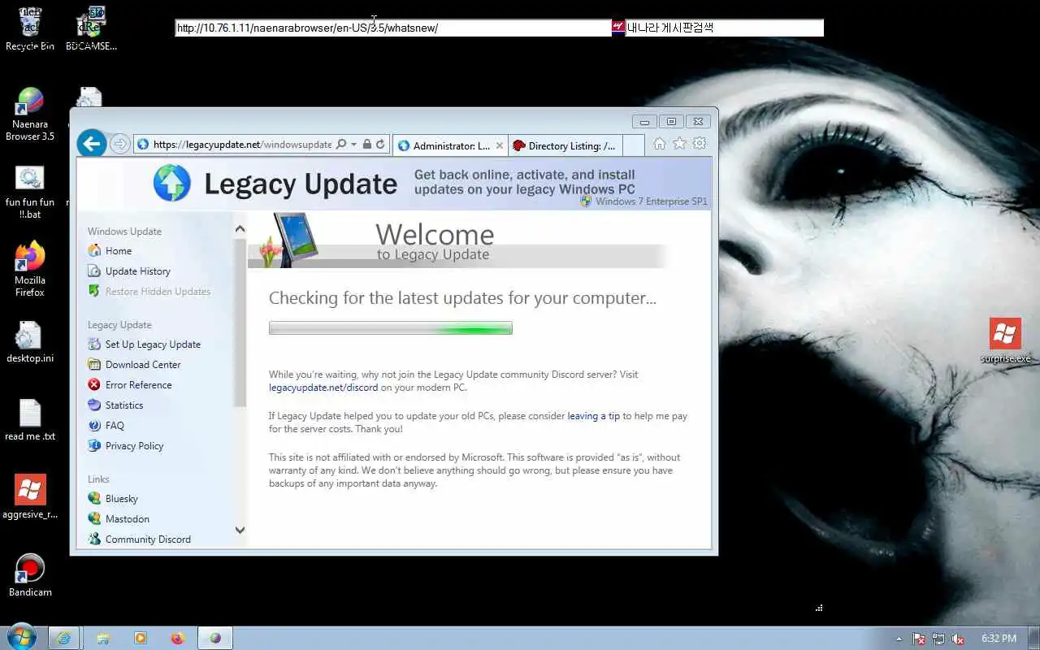Open the address bar autocomplete dropdown arrow
1040x650 pixels.
[x=353, y=144]
